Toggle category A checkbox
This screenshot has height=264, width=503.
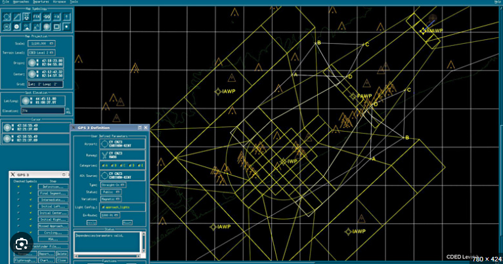(103, 166)
